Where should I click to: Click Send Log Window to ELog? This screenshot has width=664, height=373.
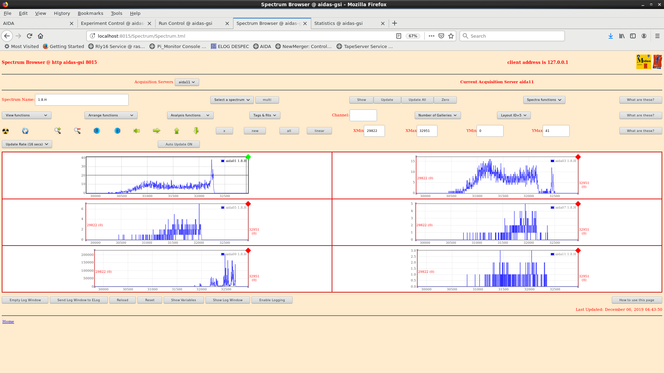tap(79, 300)
